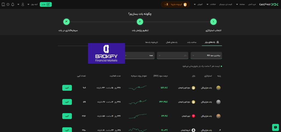This screenshot has height=132, width=281.
Task: Click step 2 circle تنظیم پارامتر بات
Action: pyautogui.click(x=140, y=22)
